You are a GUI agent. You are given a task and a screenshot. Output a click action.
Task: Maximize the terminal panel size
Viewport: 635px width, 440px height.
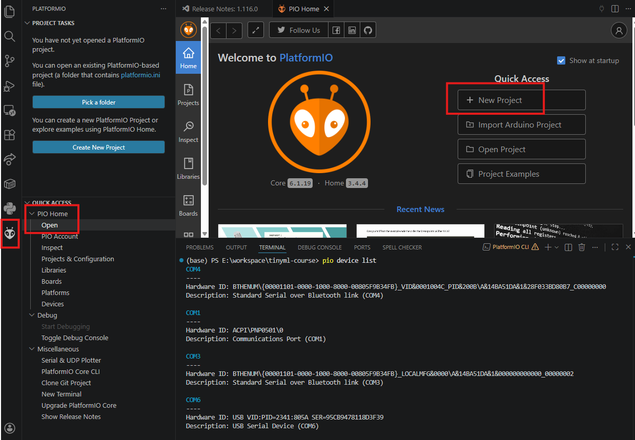tap(615, 247)
